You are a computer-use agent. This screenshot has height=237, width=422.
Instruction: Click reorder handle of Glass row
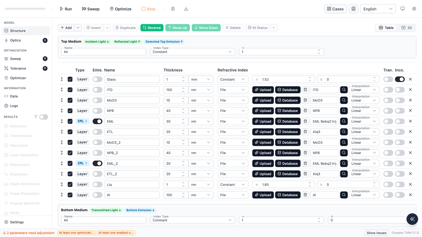coord(62,79)
